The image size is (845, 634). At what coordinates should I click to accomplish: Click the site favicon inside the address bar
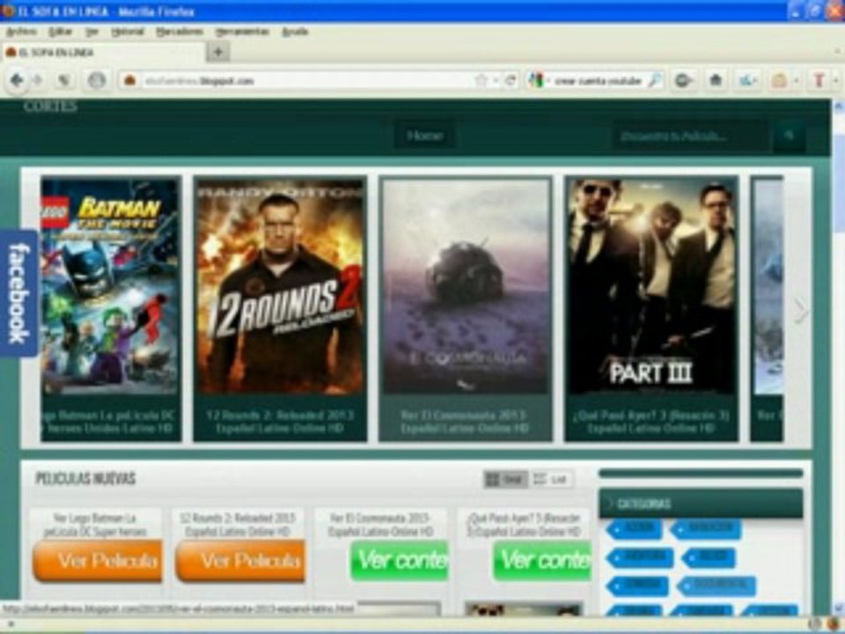click(x=129, y=81)
